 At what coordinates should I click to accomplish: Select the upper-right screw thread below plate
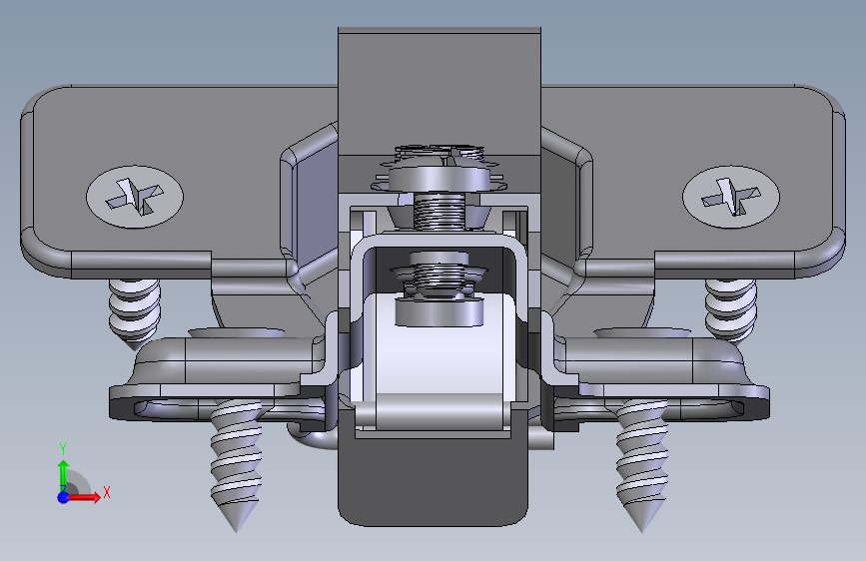[730, 309]
